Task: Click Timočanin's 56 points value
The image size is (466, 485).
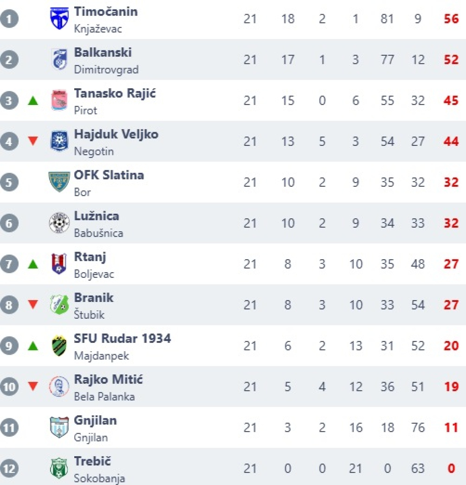Action: click(x=451, y=19)
